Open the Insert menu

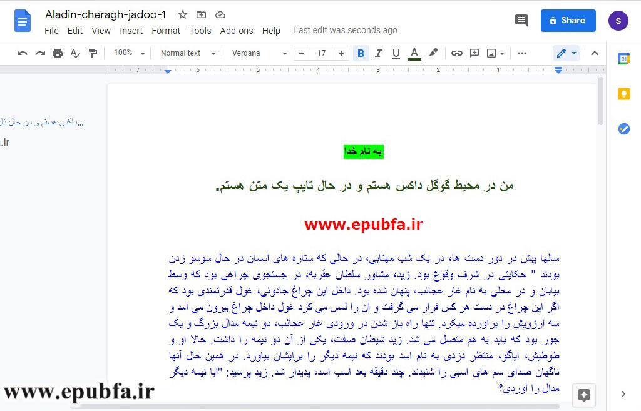click(x=131, y=31)
